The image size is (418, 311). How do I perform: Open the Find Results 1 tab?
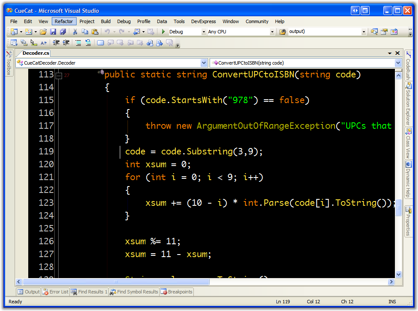click(x=89, y=292)
